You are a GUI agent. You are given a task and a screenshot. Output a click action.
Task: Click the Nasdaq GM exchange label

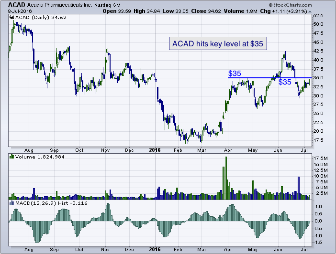point(107,5)
